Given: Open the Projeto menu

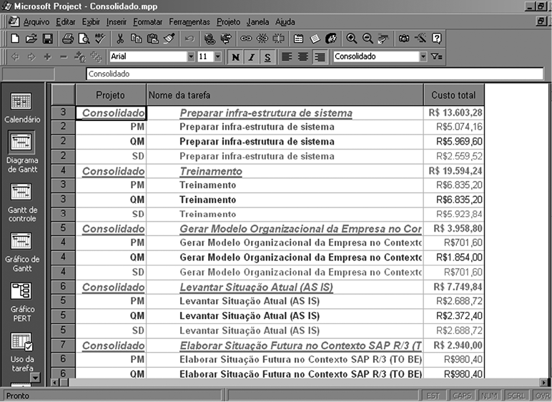Looking at the screenshot, I should tap(228, 22).
